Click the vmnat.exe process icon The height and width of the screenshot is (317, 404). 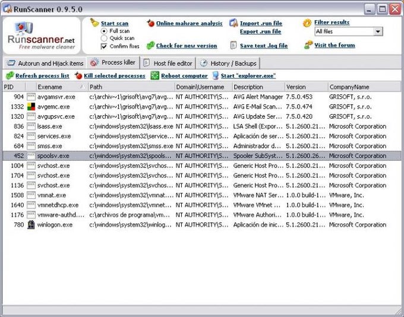(x=31, y=195)
